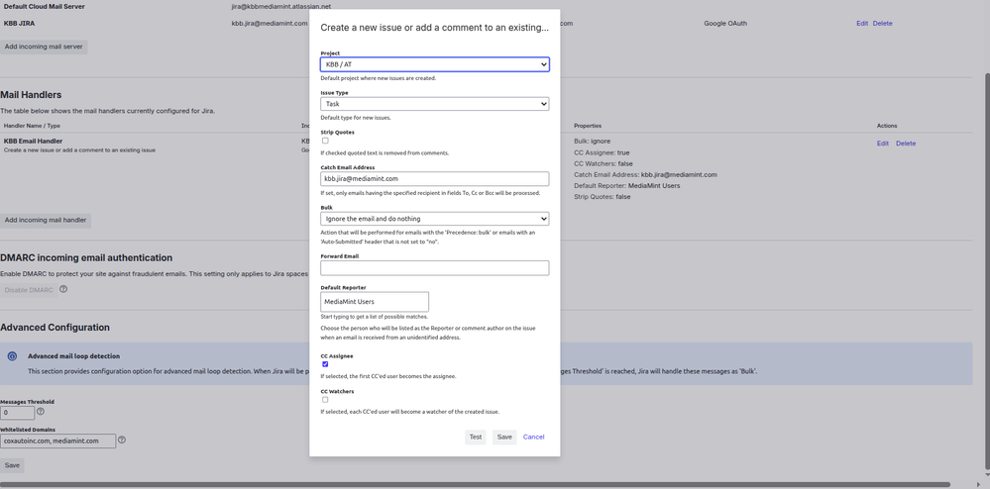Select 'CC Watchers: false' property text

[x=603, y=164]
